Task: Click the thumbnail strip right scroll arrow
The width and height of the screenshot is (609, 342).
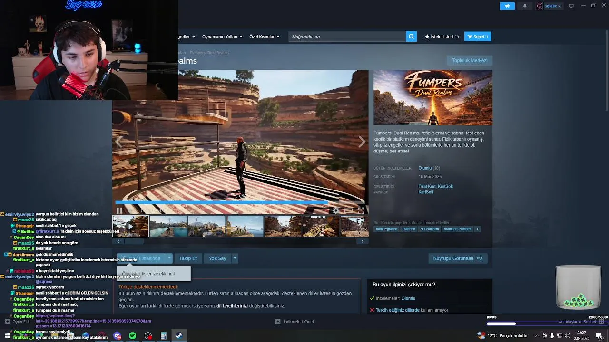Action: tap(362, 241)
